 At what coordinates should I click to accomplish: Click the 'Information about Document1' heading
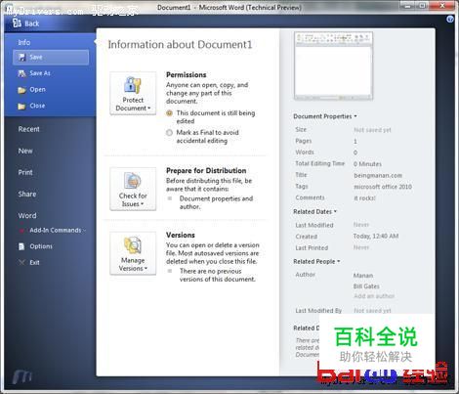coord(180,45)
